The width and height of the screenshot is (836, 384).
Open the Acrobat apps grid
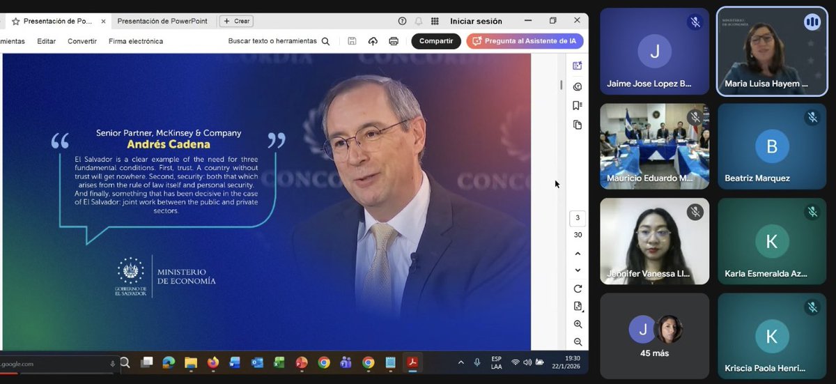(435, 22)
